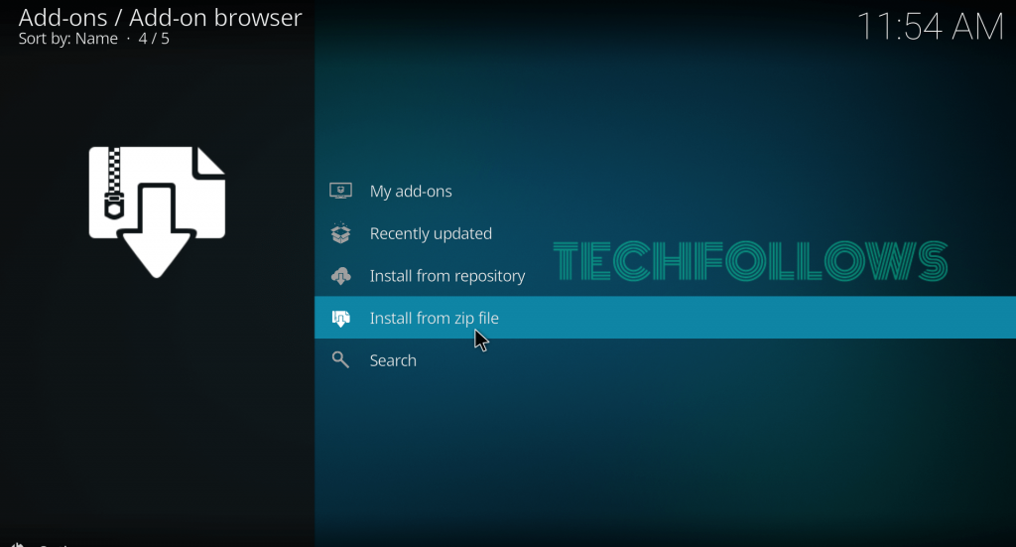Choose Install from repository

pos(665,275)
